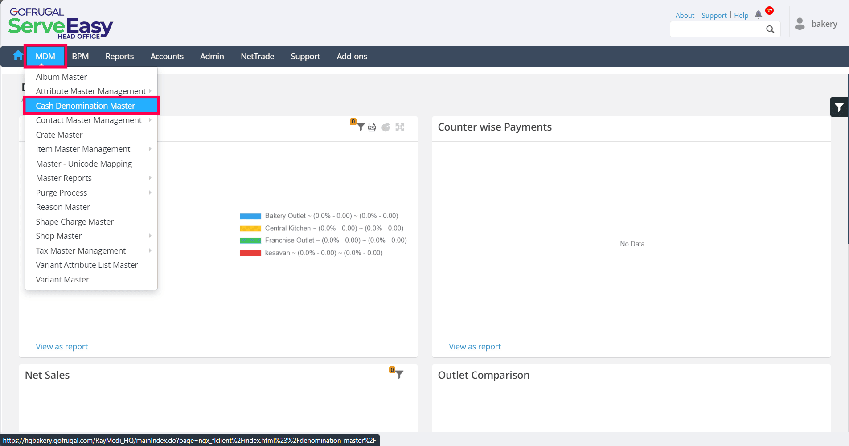Filter the top-left dashboard chart
The height and width of the screenshot is (446, 849).
pos(361,127)
